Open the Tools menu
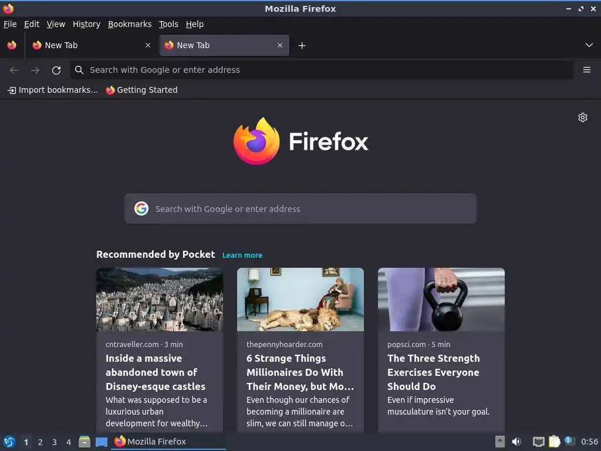The height and width of the screenshot is (451, 601). point(168,24)
